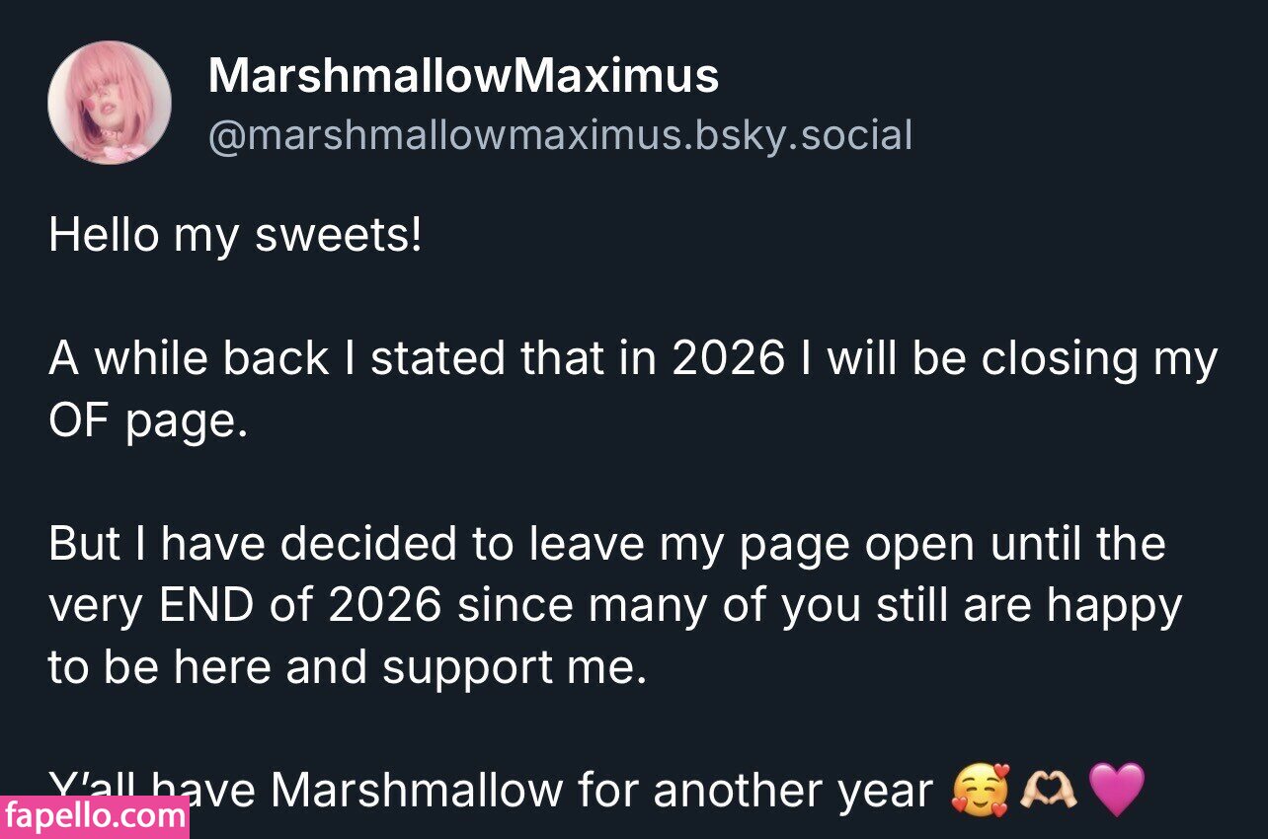
Task: Click the word "happy" in the post
Action: (1114, 605)
